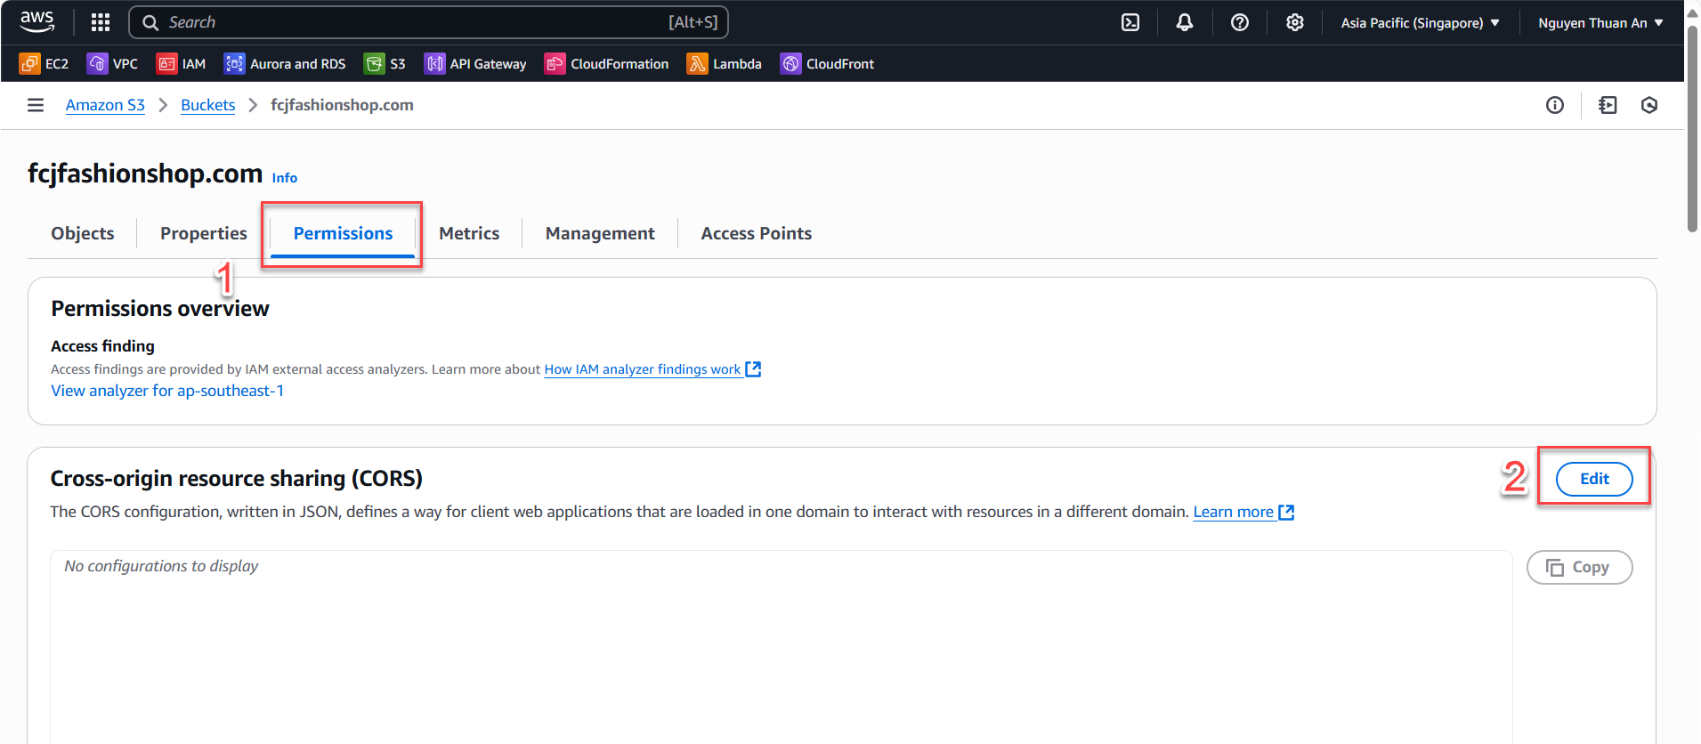Click the fcjfashionshop.com breadcrumb text
Image resolution: width=1701 pixels, height=744 pixels.
point(342,105)
